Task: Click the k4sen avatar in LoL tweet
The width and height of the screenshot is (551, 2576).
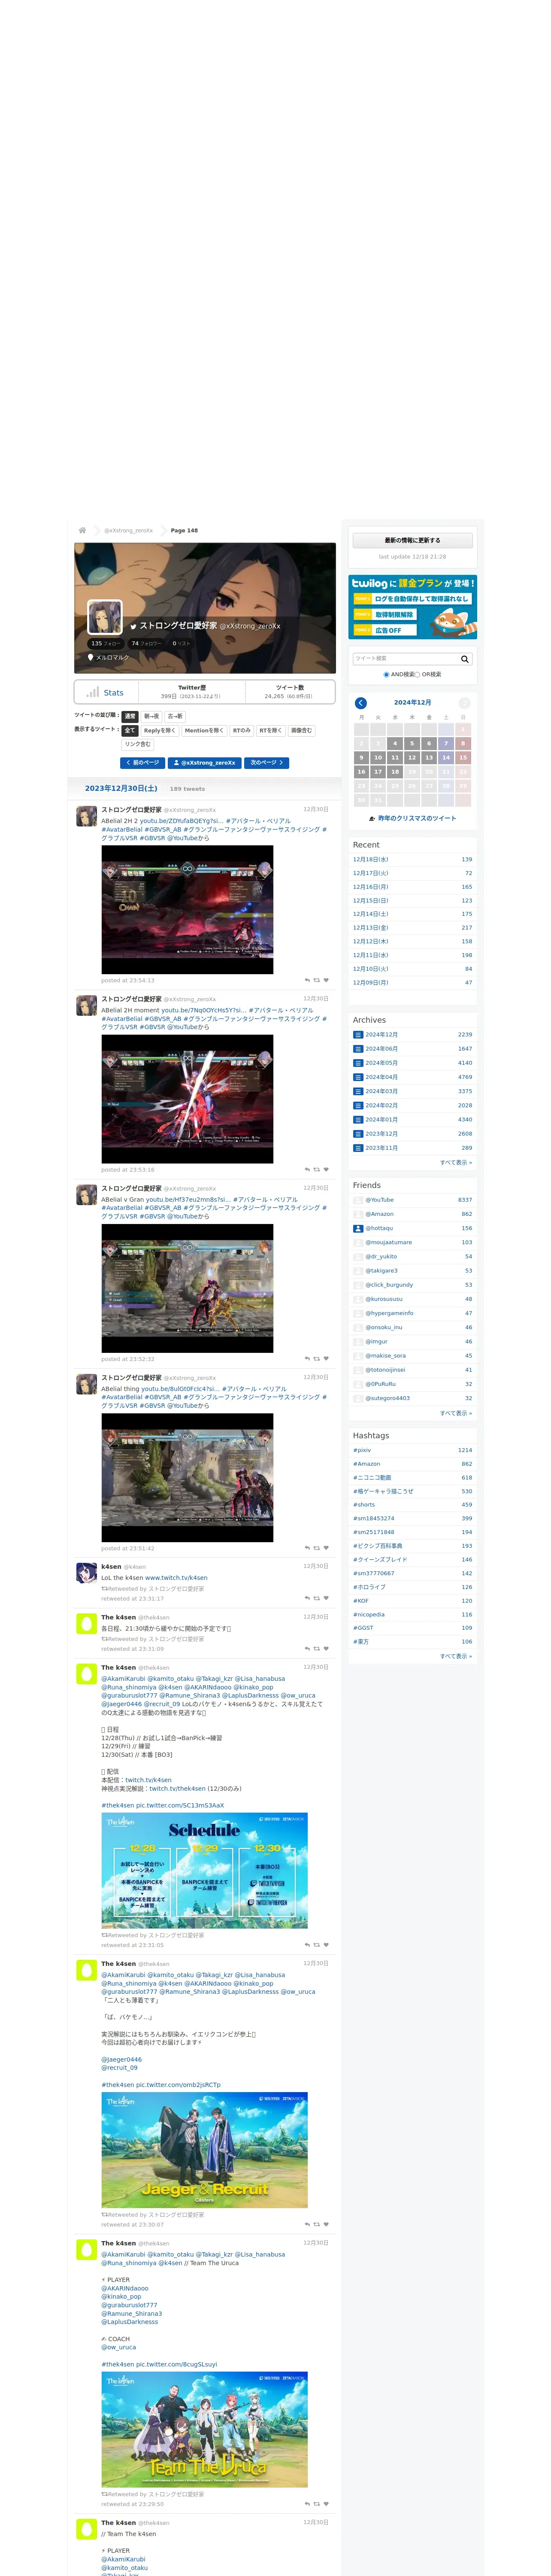Action: click(87, 1573)
